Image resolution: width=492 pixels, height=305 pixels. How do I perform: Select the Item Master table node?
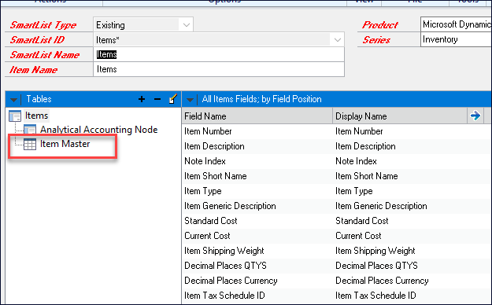[65, 144]
